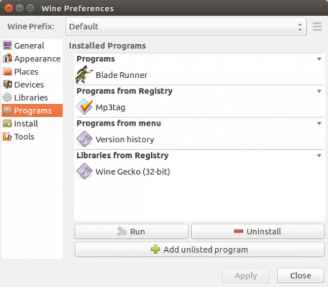Click the Libraries gear icon in sidebar
The image size is (328, 287).
[7, 97]
